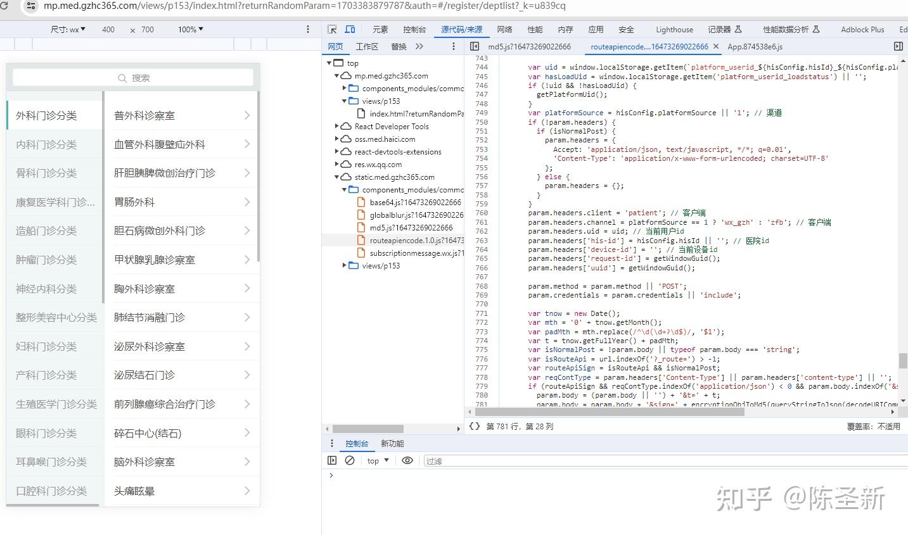
Task: Click the pretty-print braces icon
Action: (x=474, y=427)
